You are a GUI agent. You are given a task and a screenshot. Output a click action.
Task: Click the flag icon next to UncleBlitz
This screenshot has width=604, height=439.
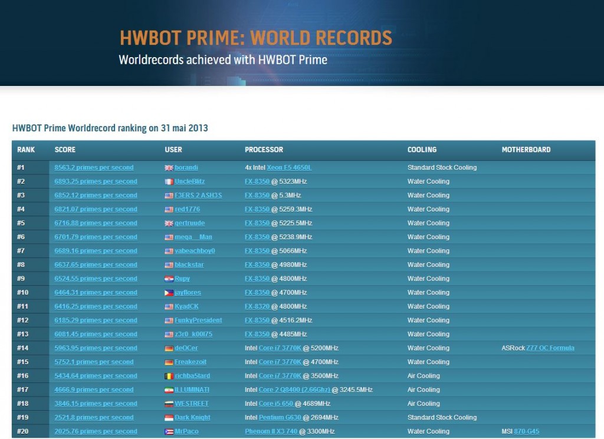[169, 181]
